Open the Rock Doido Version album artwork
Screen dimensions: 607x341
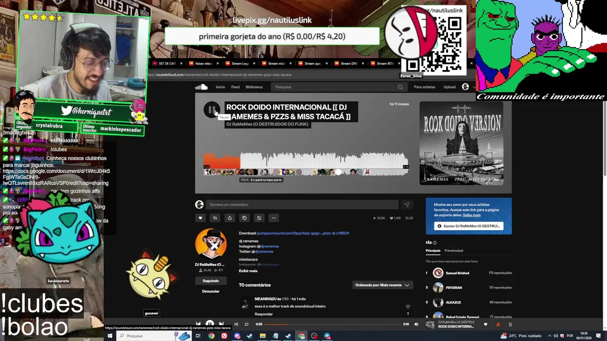point(461,143)
